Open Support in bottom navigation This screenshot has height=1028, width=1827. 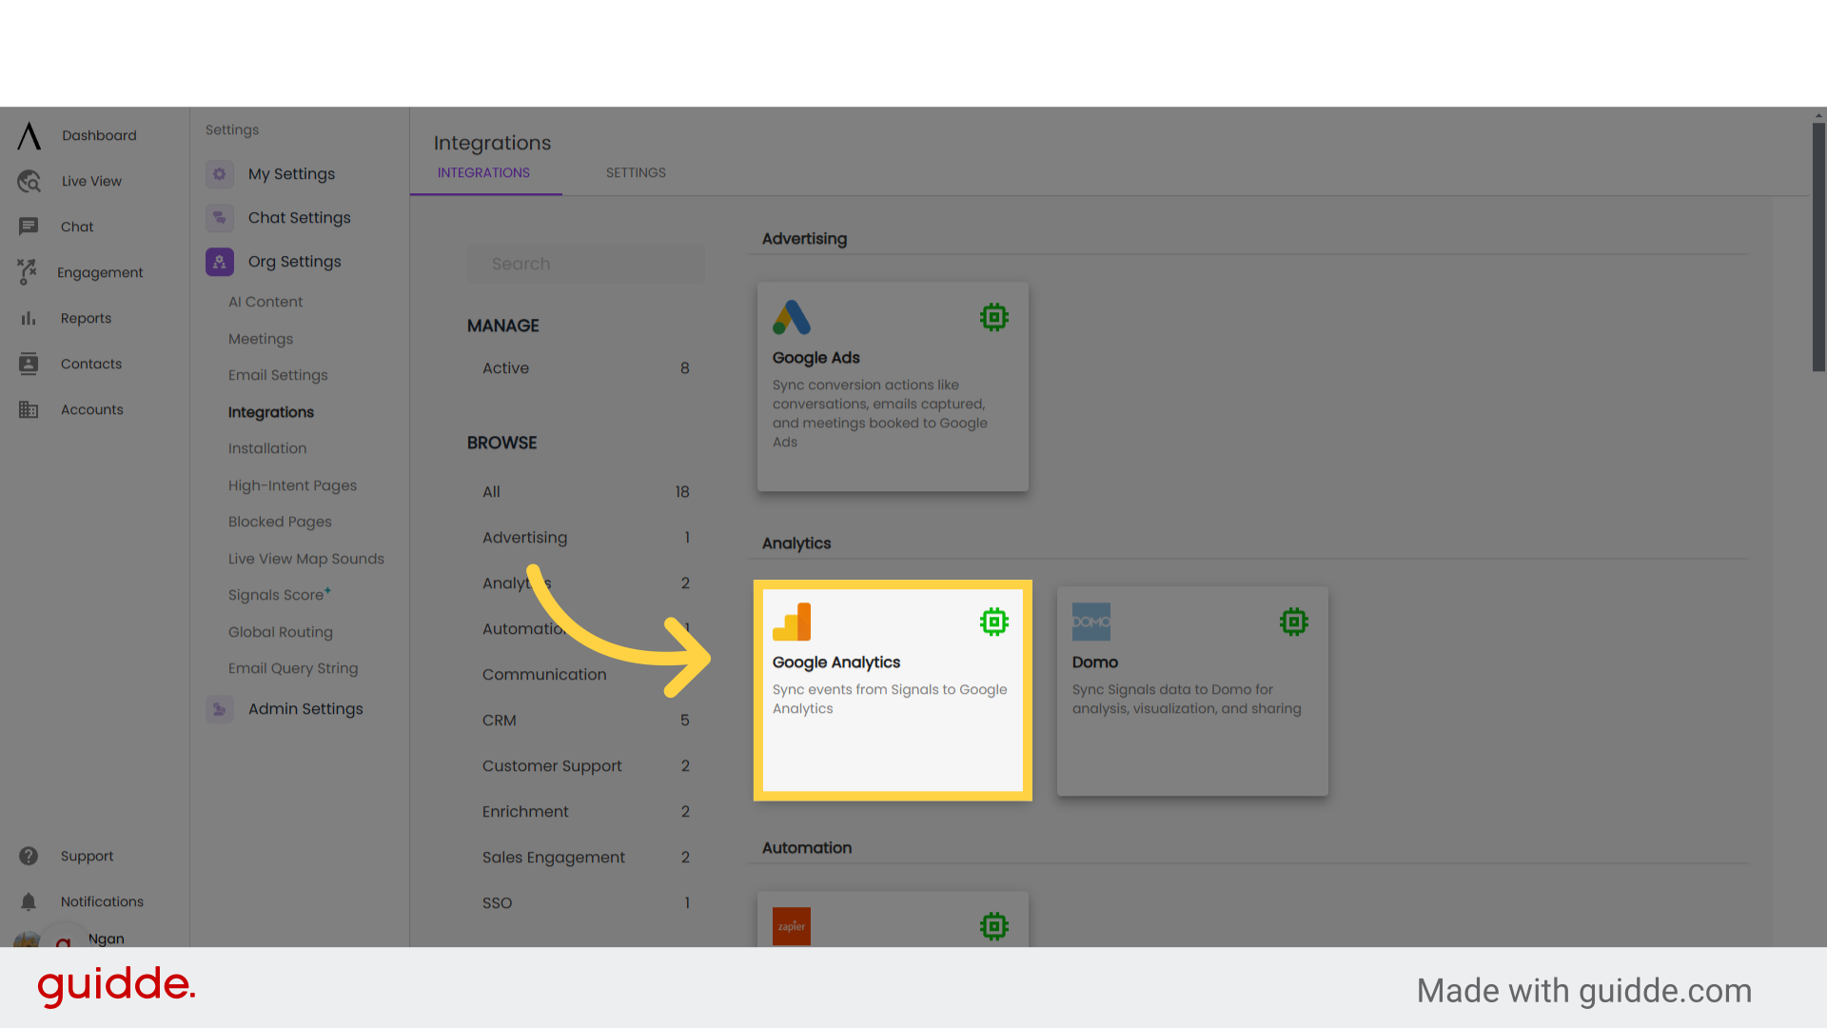click(87, 856)
